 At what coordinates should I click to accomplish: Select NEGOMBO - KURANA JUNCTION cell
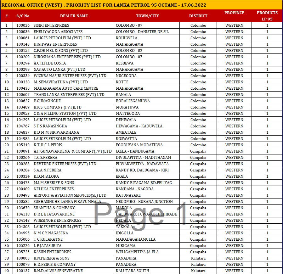[x=147, y=202]
